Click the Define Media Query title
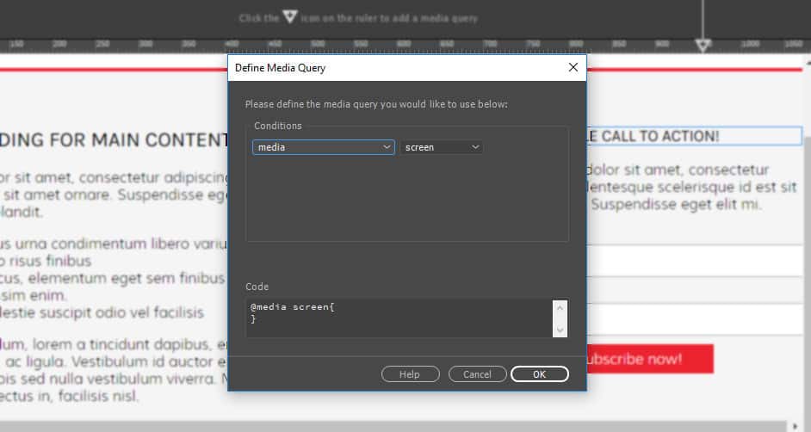Viewport: 811px width, 432px height. coord(280,68)
